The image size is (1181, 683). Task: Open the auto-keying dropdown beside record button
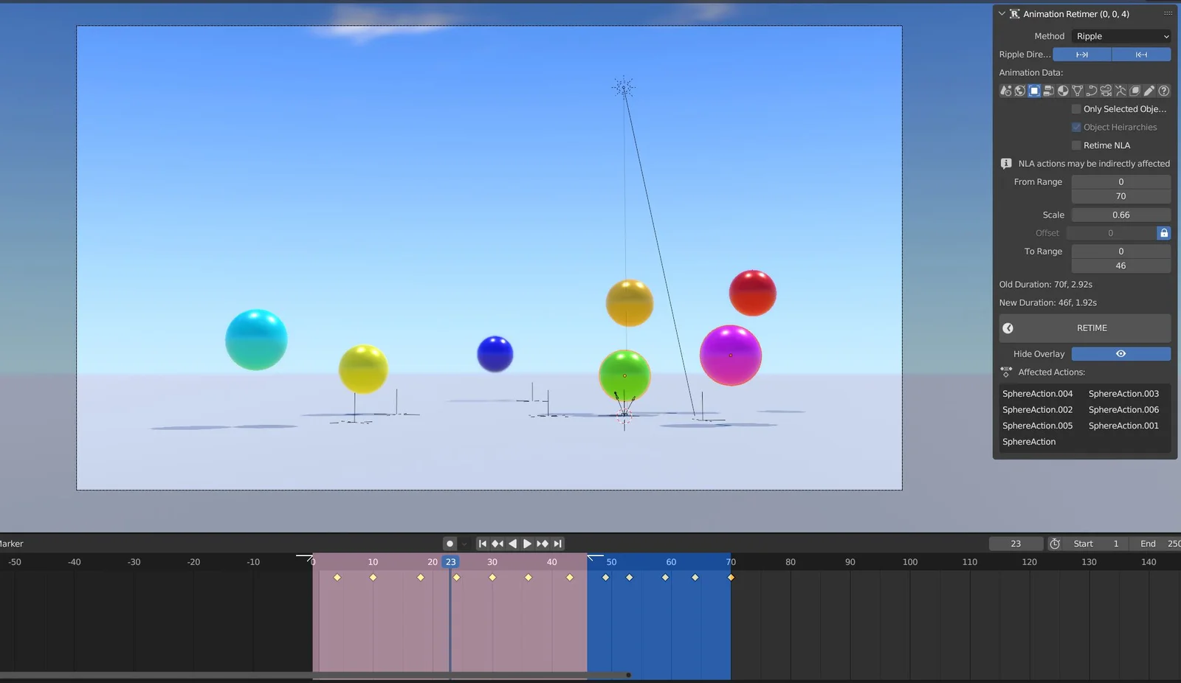464,544
